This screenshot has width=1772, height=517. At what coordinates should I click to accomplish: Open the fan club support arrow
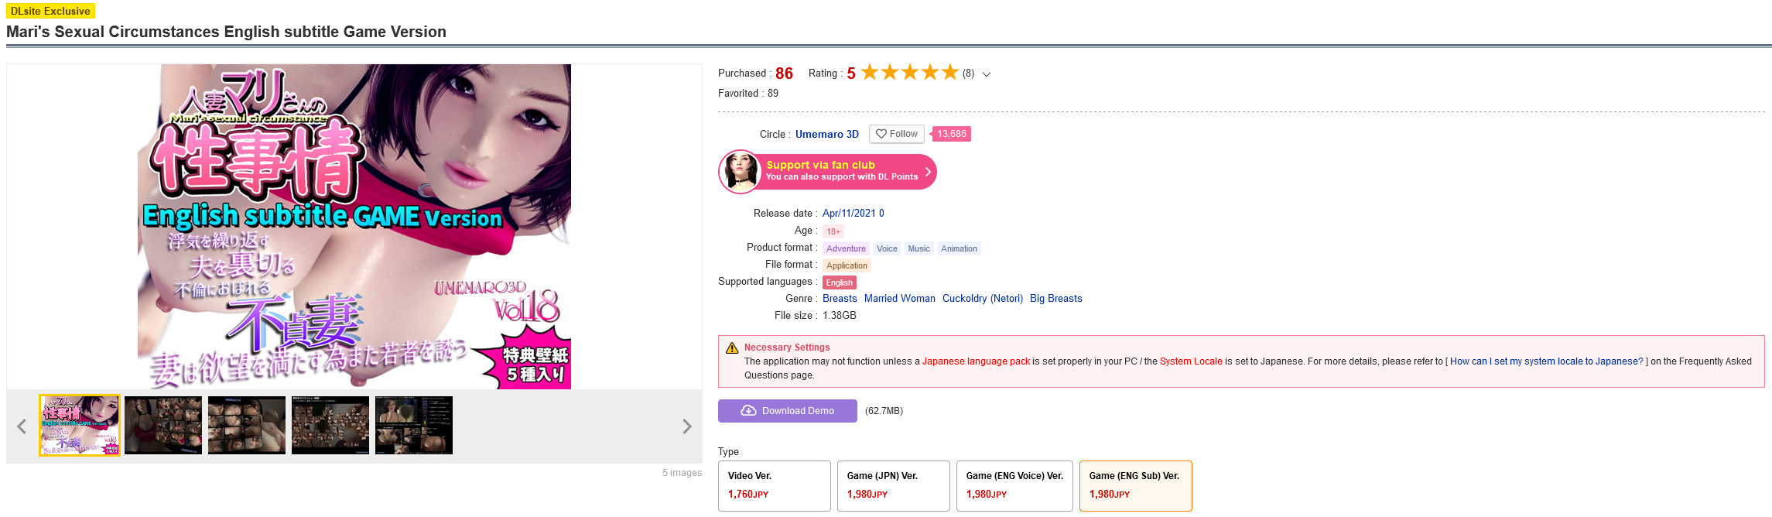(928, 172)
